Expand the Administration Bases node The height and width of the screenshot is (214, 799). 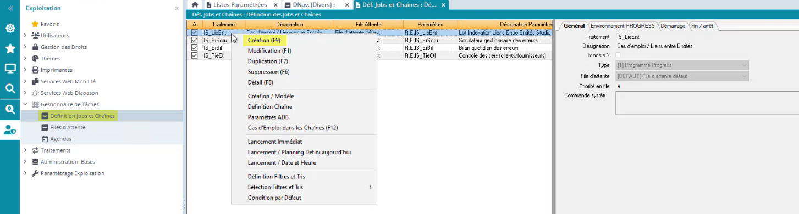(25, 162)
